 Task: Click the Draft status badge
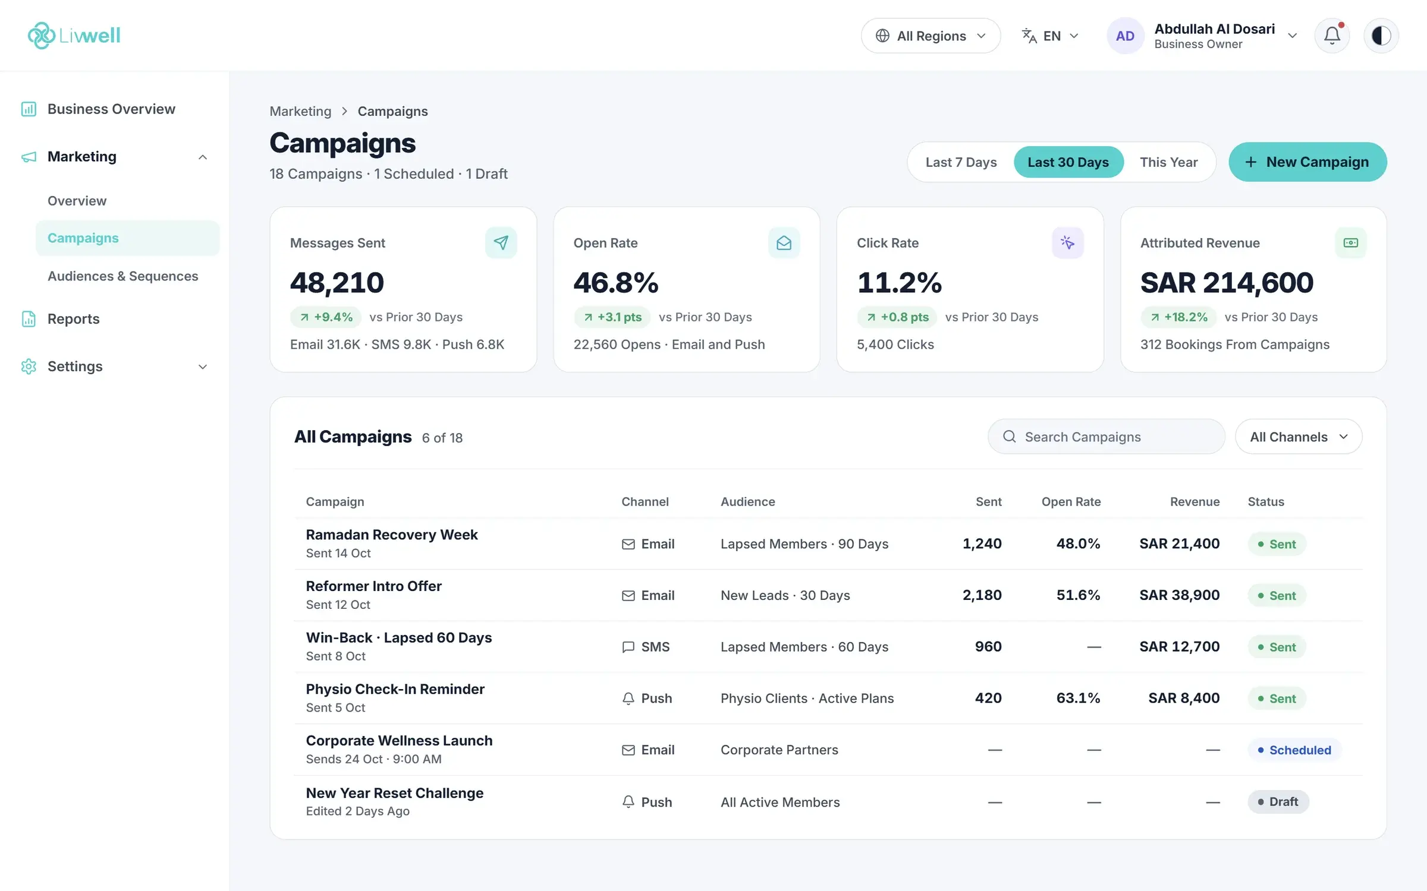(1278, 802)
